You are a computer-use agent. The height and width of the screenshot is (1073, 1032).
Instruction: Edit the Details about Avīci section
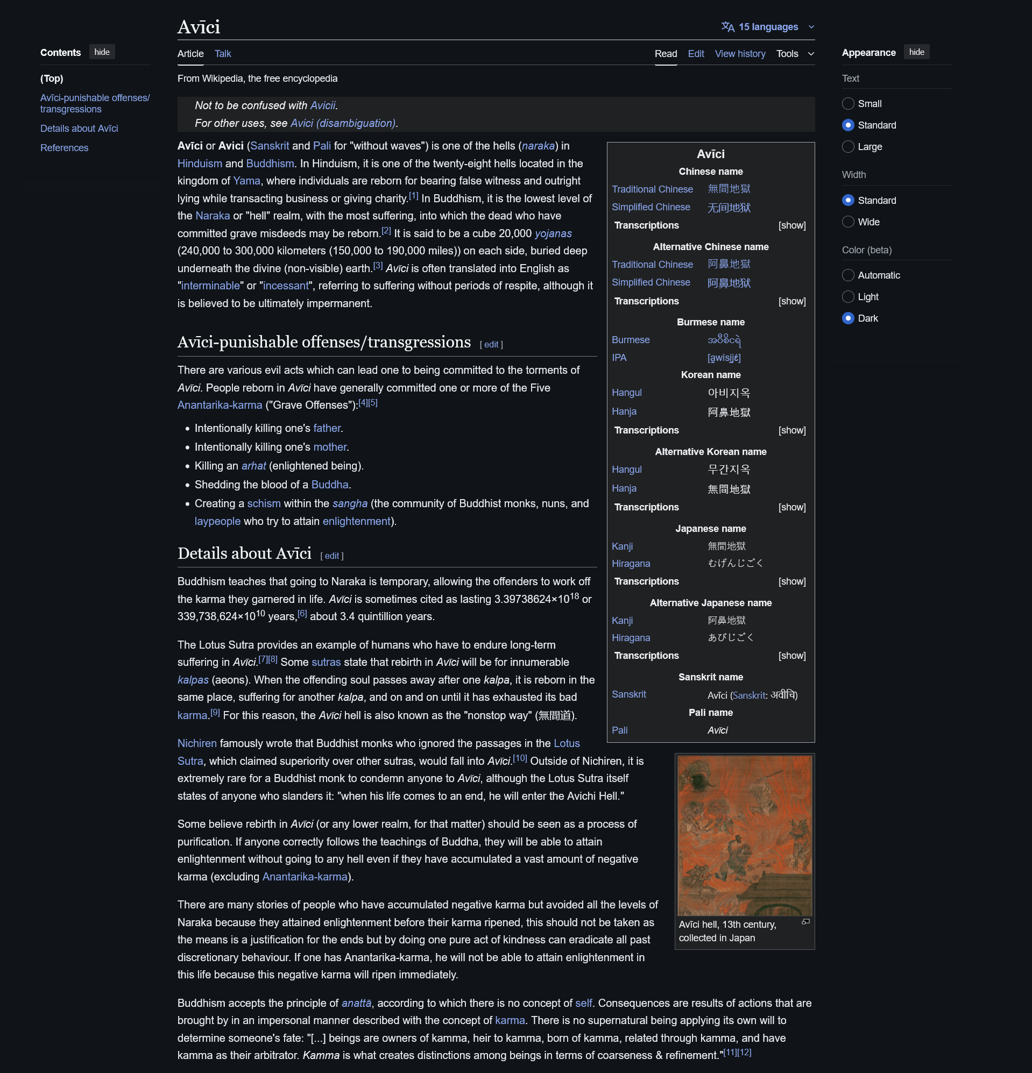click(332, 556)
